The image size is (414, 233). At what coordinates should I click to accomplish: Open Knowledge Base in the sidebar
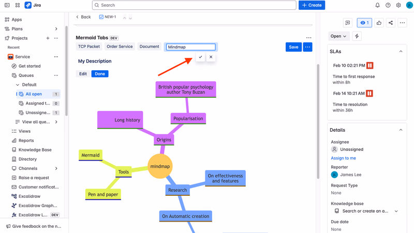point(35,150)
